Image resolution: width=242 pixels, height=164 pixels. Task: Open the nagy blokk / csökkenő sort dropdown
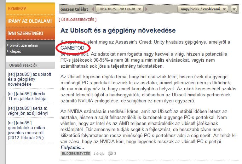203,9
